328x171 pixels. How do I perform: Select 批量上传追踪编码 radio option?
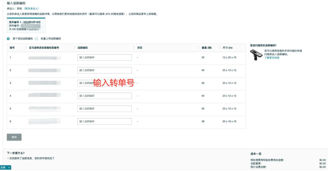click(x=36, y=39)
